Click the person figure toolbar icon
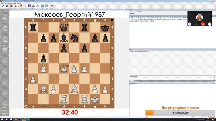This screenshot has width=216, height=121. pos(33,6)
